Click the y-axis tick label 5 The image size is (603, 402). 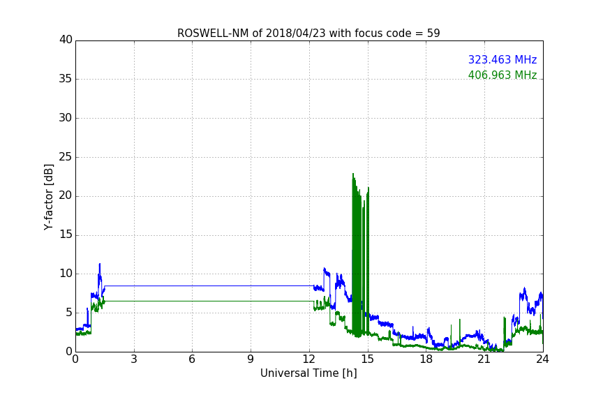coord(69,313)
